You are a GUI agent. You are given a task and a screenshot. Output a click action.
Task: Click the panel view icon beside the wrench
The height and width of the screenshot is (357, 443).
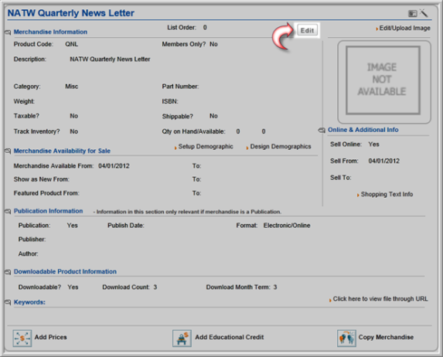[413, 13]
